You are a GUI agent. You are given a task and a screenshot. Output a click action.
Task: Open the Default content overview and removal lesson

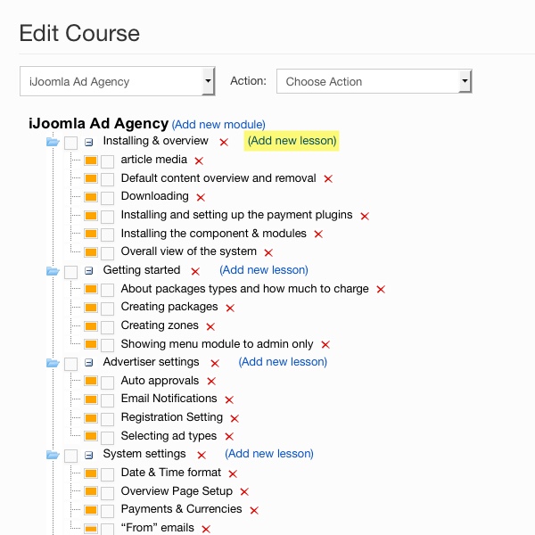[218, 178]
